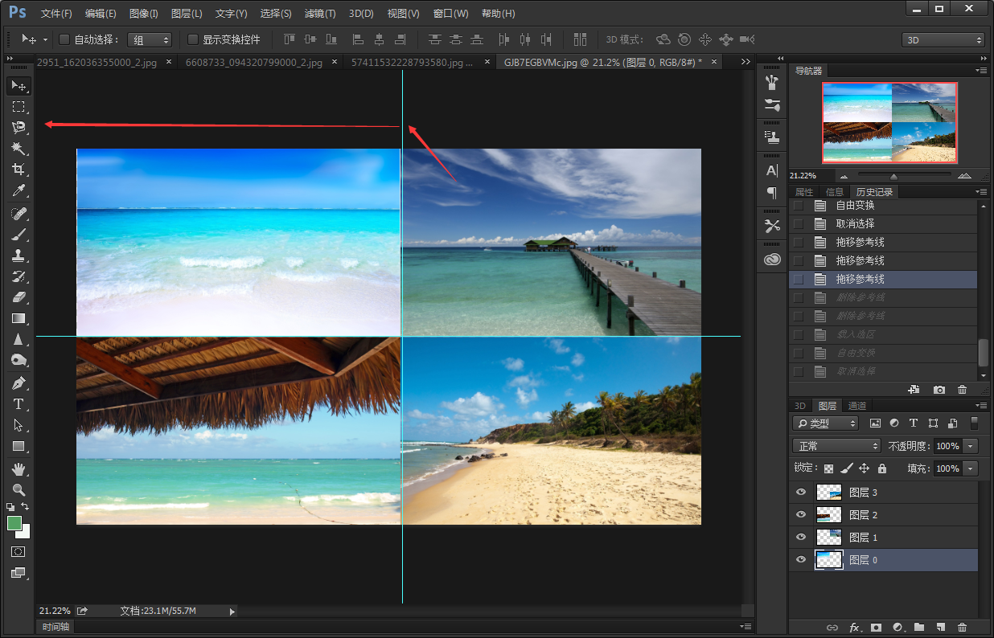Select the 自由变换 history state

[x=855, y=206]
